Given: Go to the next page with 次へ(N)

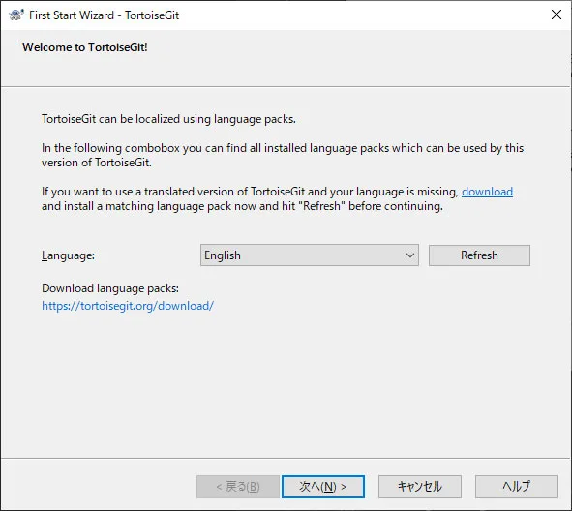Looking at the screenshot, I should 323,486.
